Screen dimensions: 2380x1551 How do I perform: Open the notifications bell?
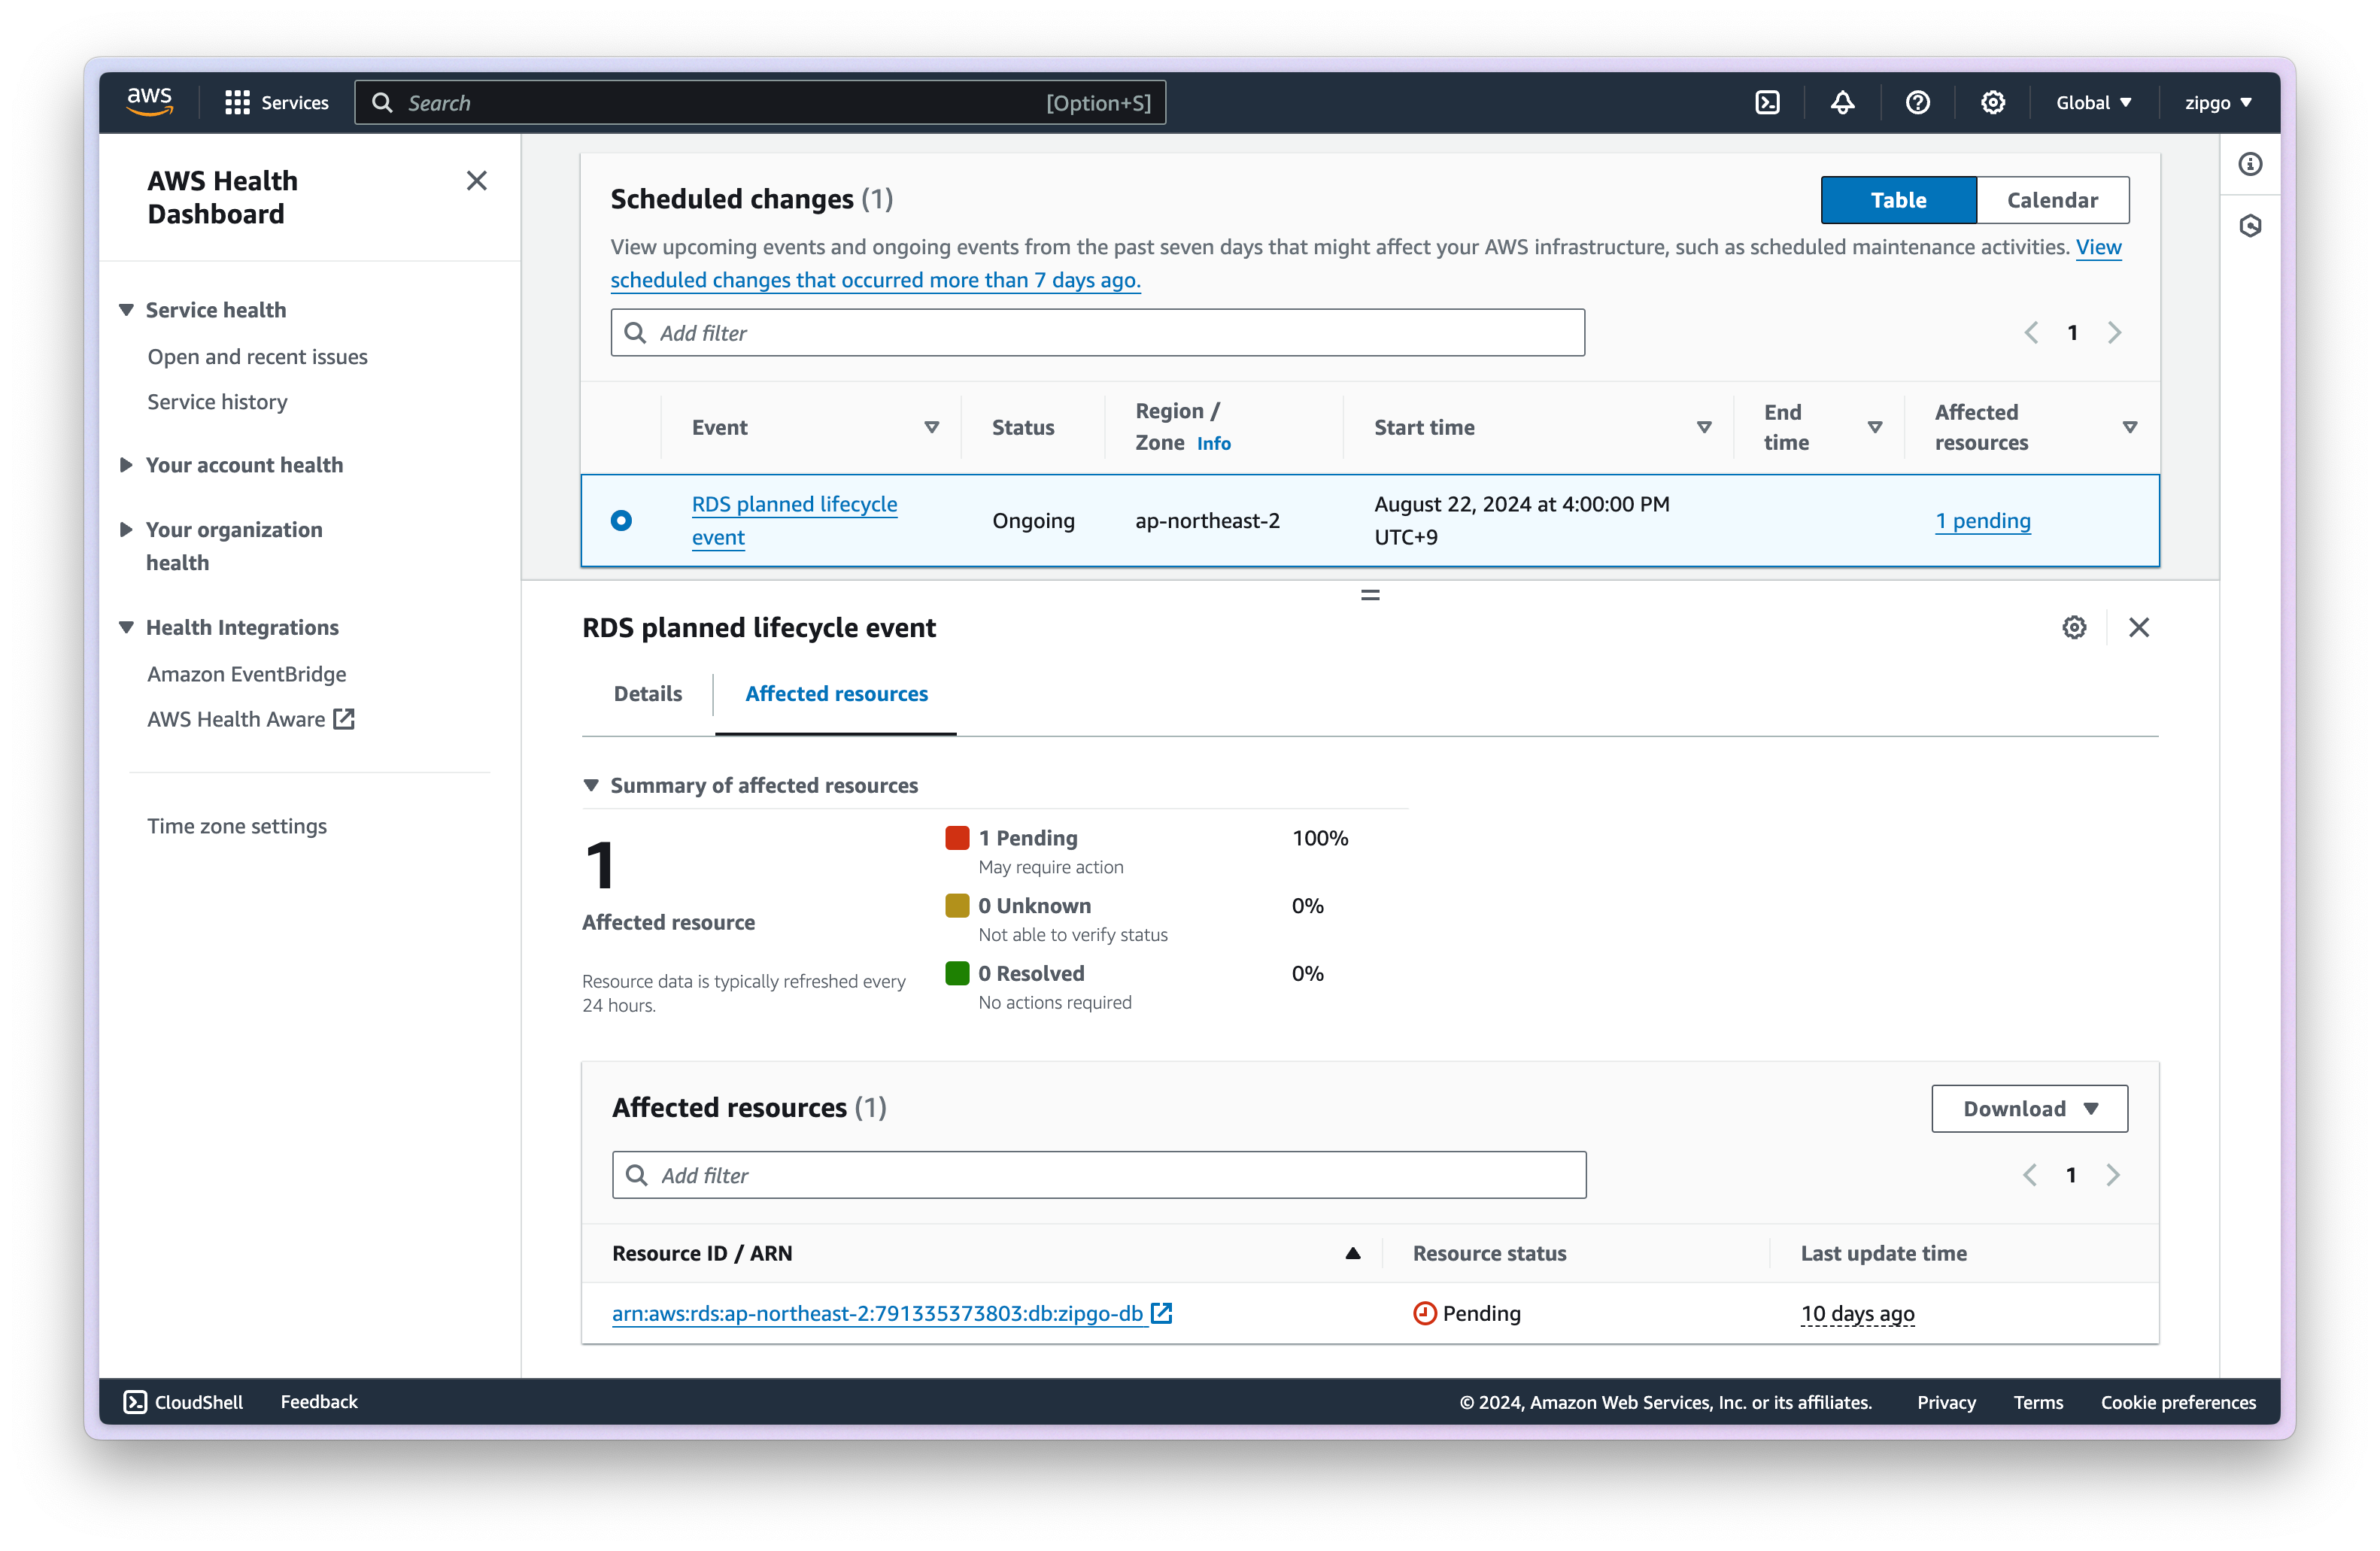click(1842, 103)
